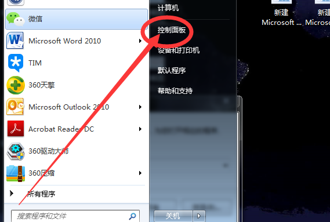
Task: Select first 新建 Microsoft desktop file
Action: pyautogui.click(x=281, y=13)
